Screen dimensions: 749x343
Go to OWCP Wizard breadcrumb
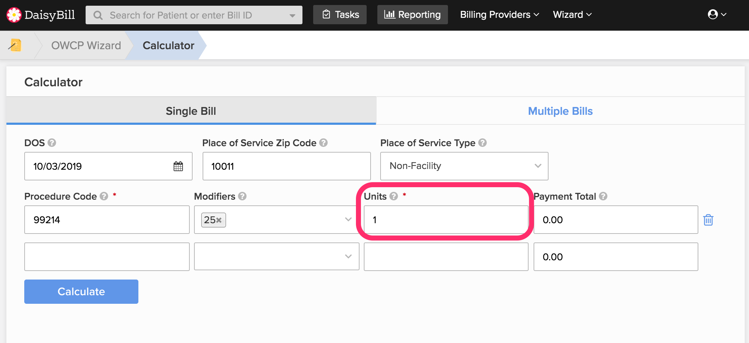[x=86, y=46]
